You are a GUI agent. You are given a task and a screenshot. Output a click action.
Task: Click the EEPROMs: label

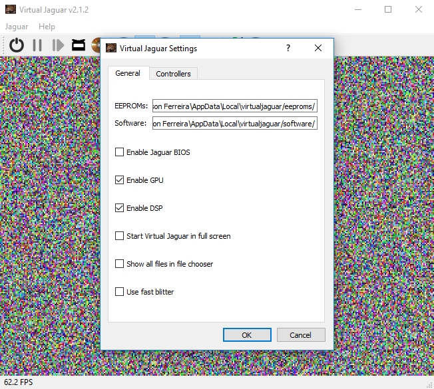131,106
